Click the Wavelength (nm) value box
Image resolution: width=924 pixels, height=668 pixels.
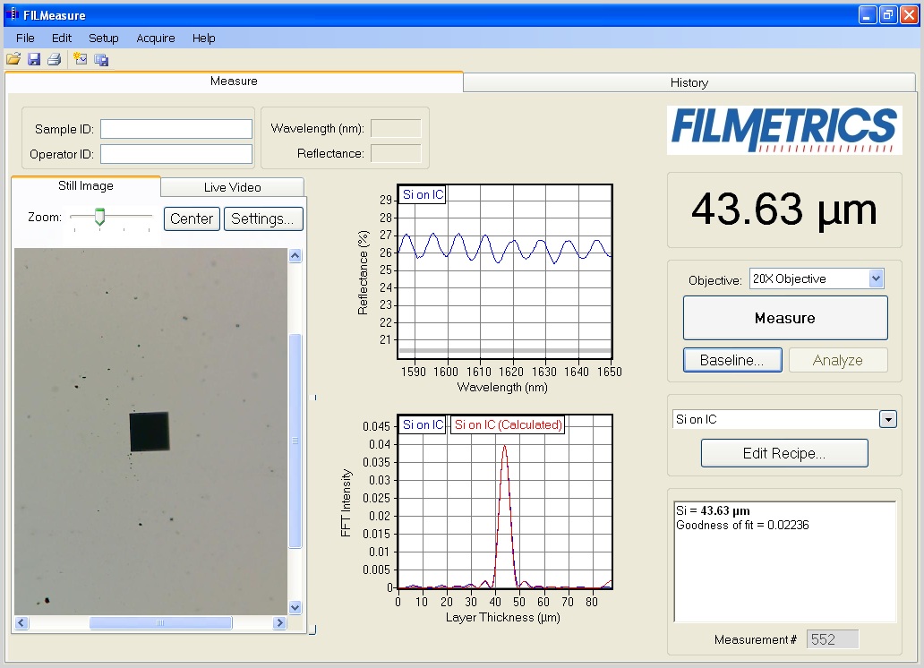point(396,129)
